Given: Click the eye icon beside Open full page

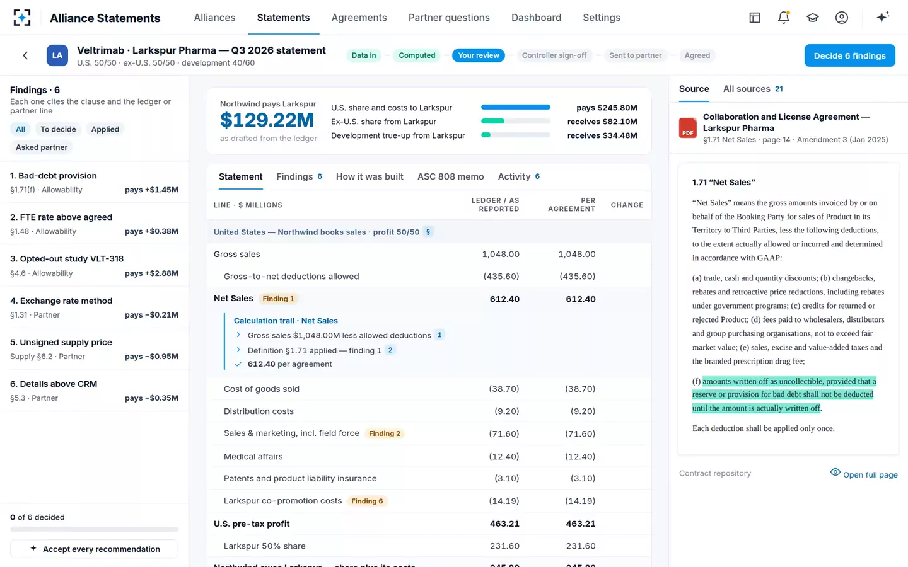Looking at the screenshot, I should tap(835, 472).
